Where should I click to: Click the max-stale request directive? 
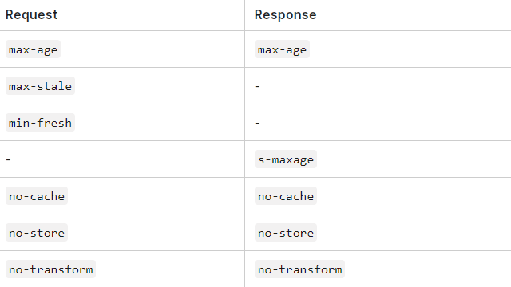(40, 86)
